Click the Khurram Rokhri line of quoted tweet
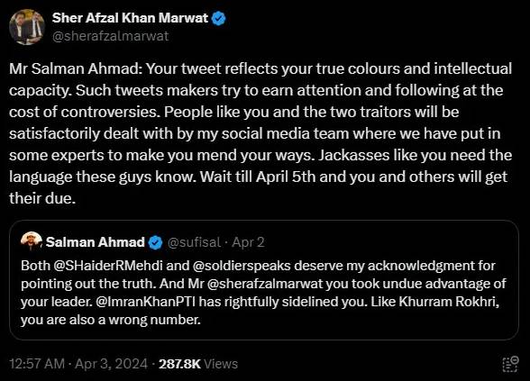This screenshot has width=530, height=381. (260, 301)
